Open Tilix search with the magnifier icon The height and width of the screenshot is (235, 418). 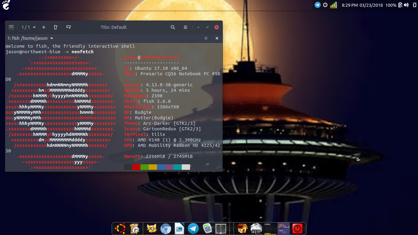[x=173, y=27]
